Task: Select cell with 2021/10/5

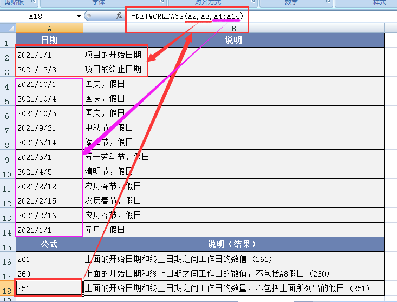Action: [50, 113]
